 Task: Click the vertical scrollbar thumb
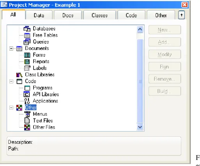(140, 81)
